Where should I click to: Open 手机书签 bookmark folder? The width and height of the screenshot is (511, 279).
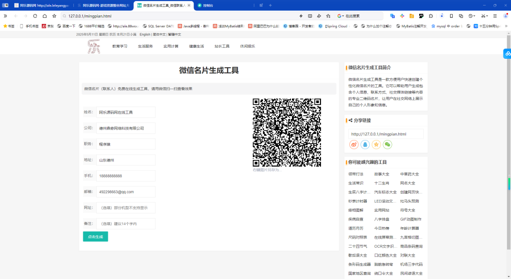(29, 26)
